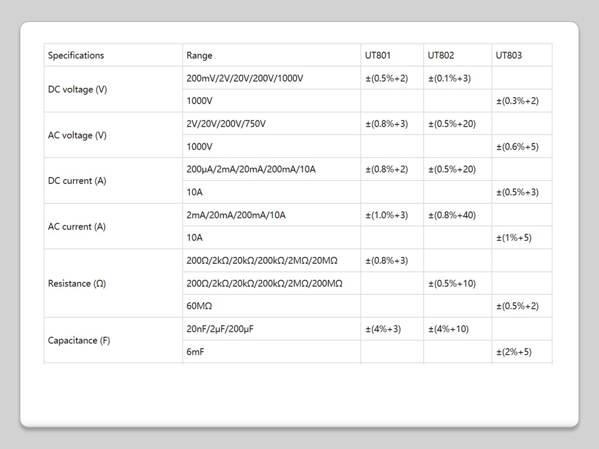
Task: Select the 2V/20V/200V/750V range cell
Action: tap(226, 123)
